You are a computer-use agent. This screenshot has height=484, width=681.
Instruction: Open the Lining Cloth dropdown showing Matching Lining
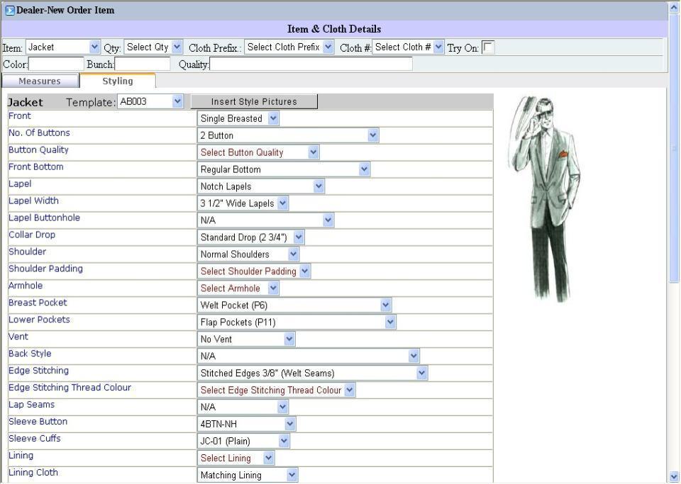248,473
